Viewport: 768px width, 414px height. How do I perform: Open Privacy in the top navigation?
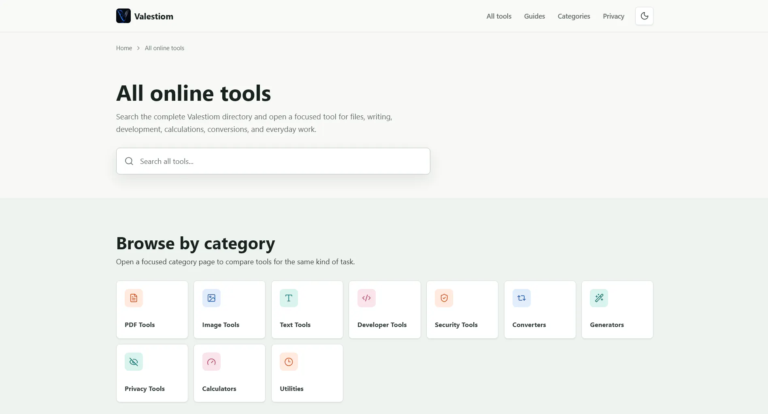pos(613,16)
